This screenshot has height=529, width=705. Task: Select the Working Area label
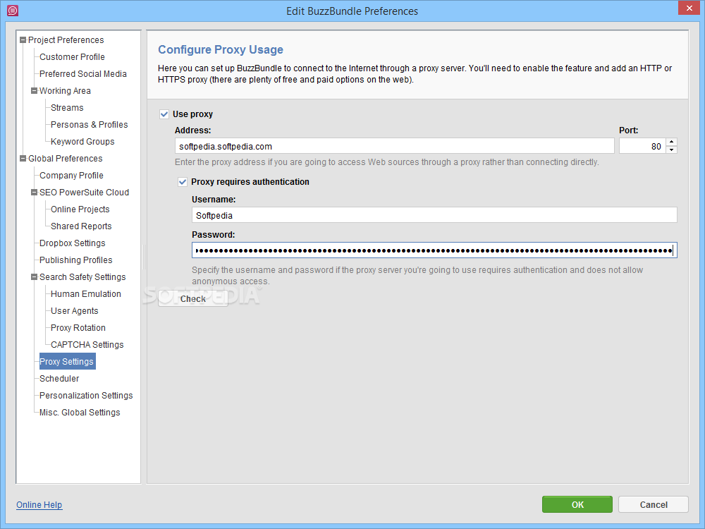(65, 91)
